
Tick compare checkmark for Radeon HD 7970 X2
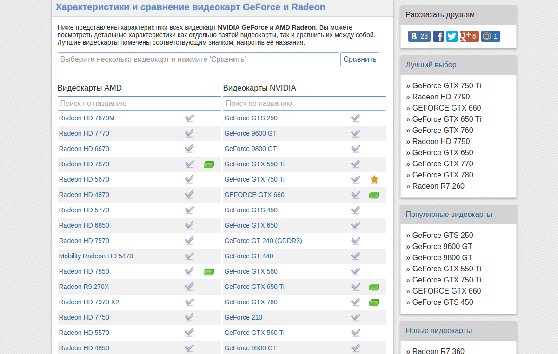189,302
